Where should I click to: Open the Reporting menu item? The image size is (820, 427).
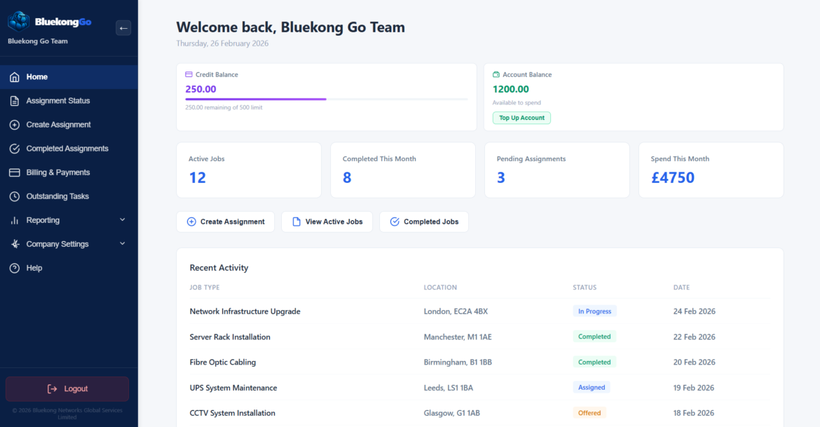pos(43,220)
